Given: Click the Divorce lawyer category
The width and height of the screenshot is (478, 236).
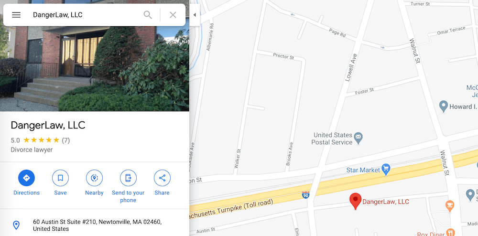Looking at the screenshot, I should click(x=32, y=150).
